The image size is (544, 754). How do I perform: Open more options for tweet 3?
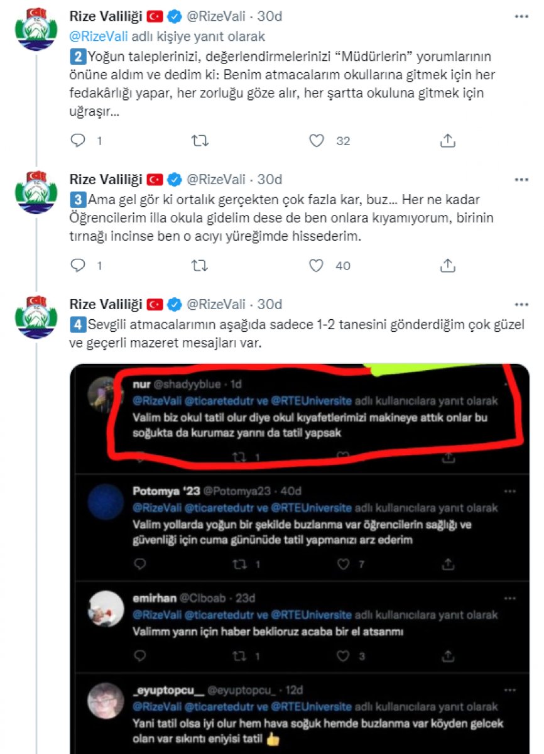coord(521,180)
